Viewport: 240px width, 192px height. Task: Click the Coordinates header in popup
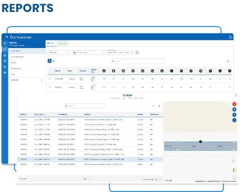click(x=63, y=114)
